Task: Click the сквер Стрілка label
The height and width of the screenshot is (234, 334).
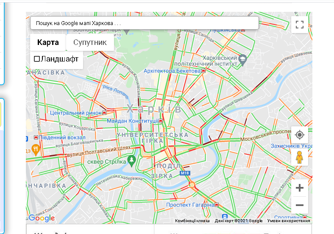Action: tap(107, 162)
